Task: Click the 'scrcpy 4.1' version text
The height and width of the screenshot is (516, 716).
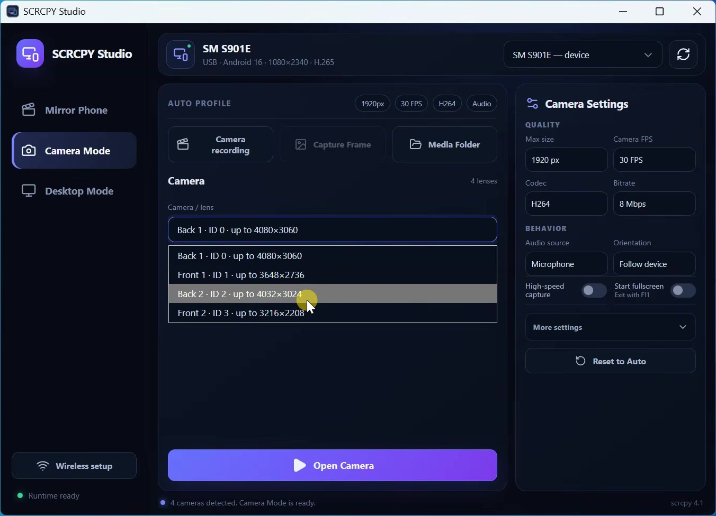Action: (687, 503)
